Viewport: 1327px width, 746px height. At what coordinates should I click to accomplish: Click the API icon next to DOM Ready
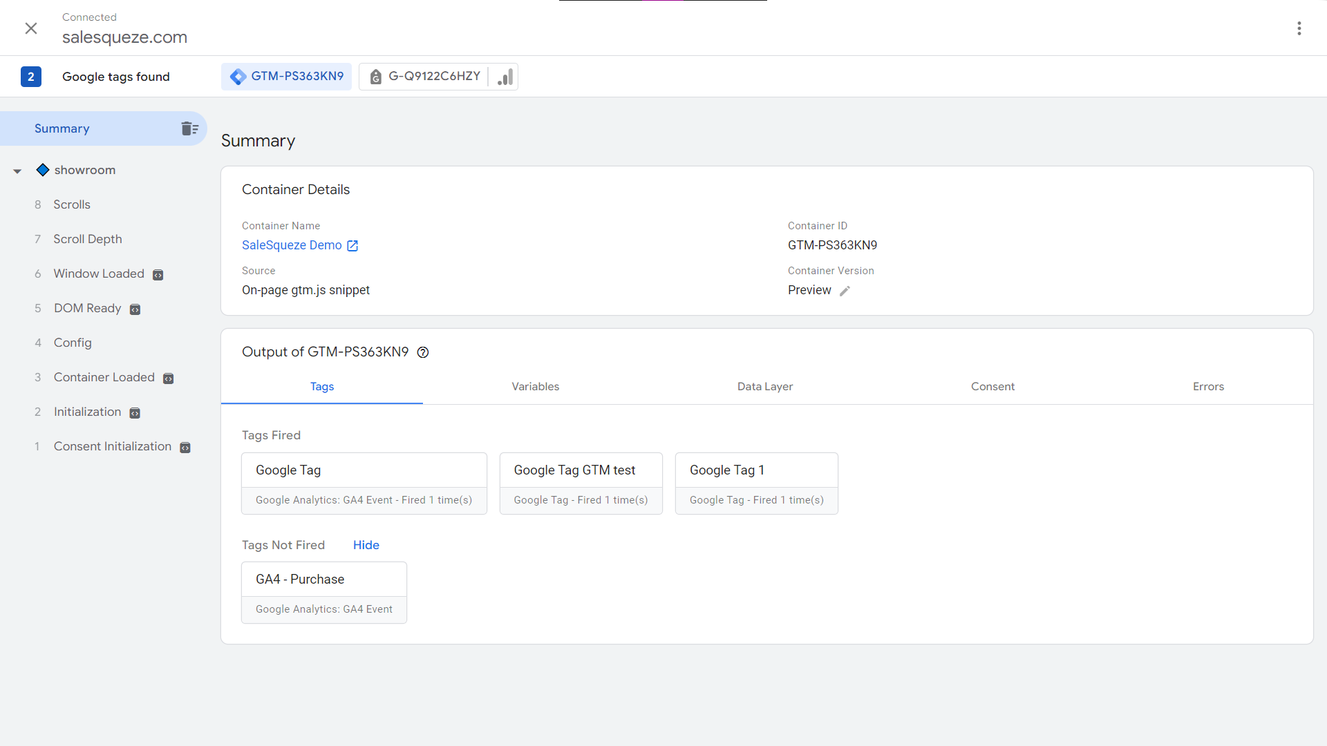pyautogui.click(x=135, y=309)
